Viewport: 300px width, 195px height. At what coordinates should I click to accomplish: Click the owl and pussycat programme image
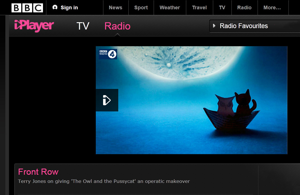click(191, 100)
